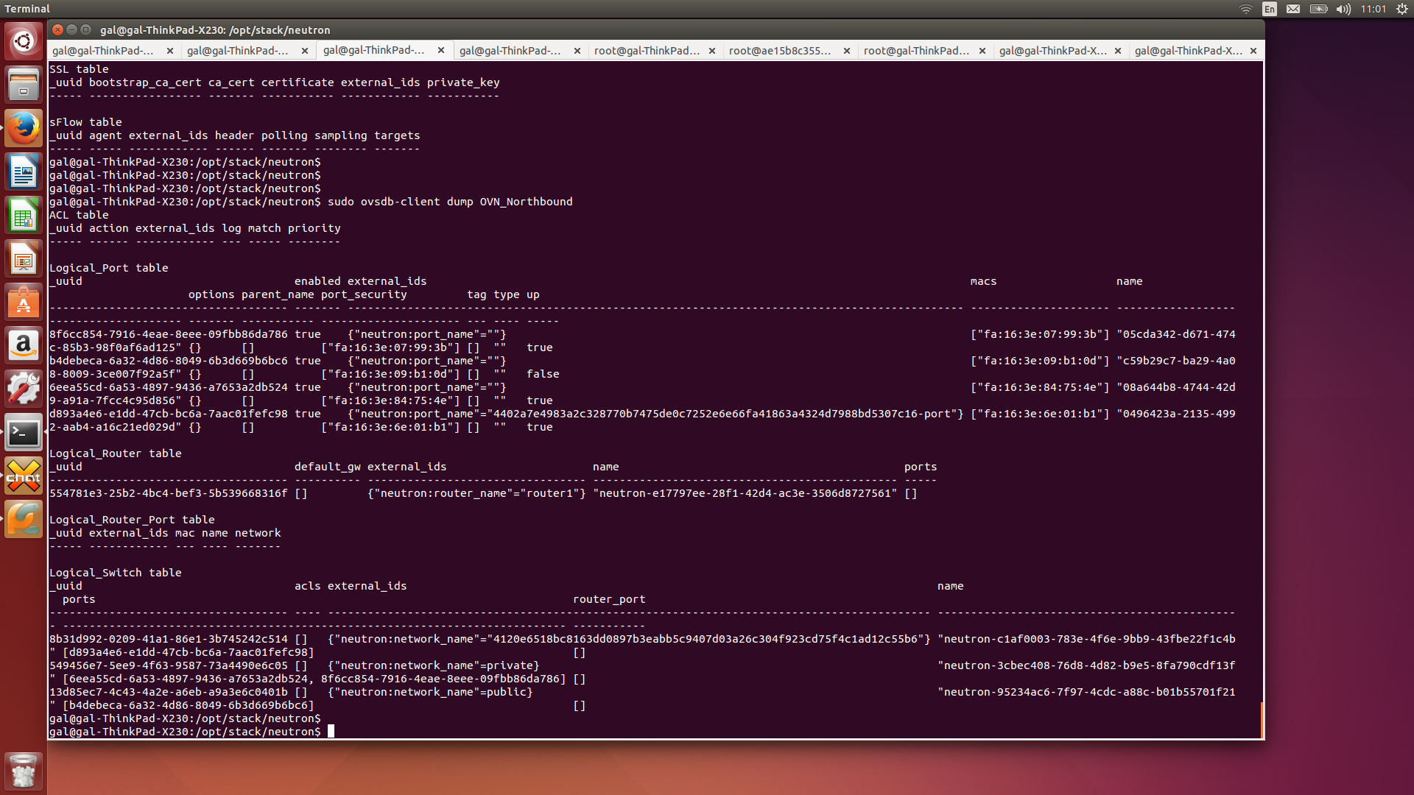Open Firefox from the launcher

[x=24, y=128]
